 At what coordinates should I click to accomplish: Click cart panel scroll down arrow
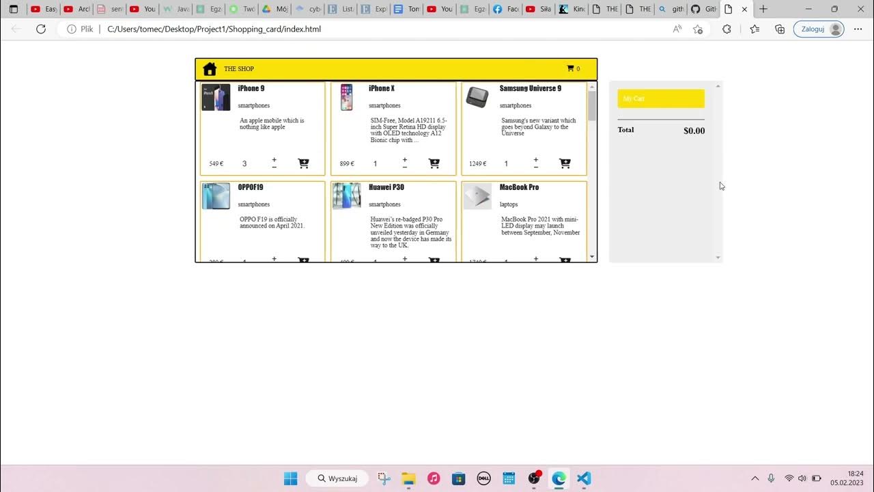click(718, 258)
